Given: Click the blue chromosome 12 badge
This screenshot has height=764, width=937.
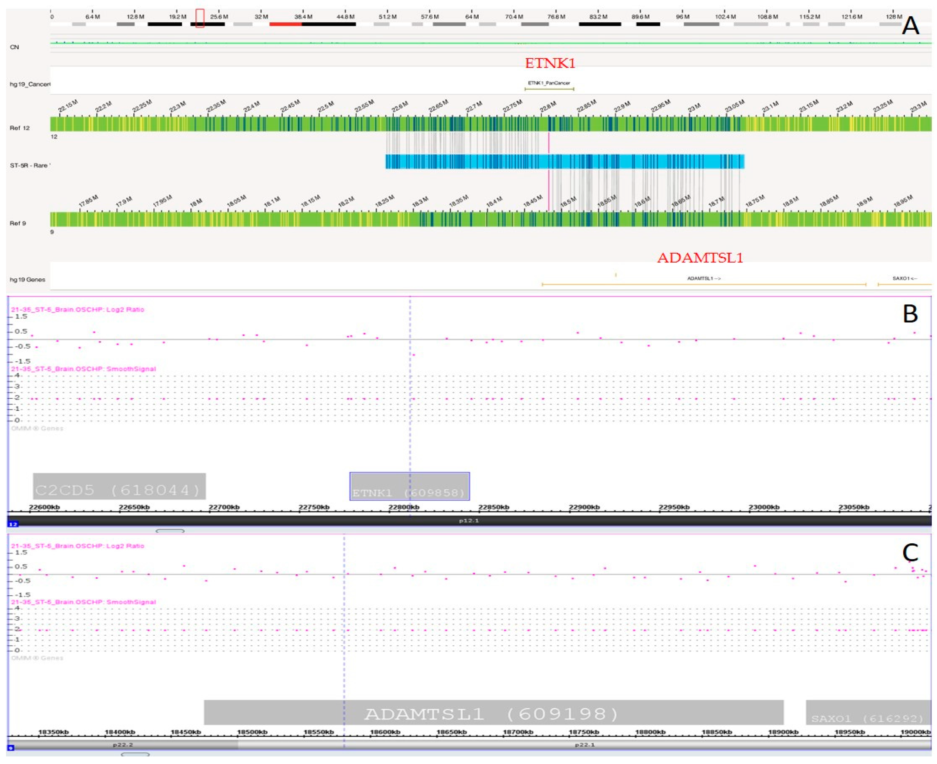Looking at the screenshot, I should pos(13,524).
